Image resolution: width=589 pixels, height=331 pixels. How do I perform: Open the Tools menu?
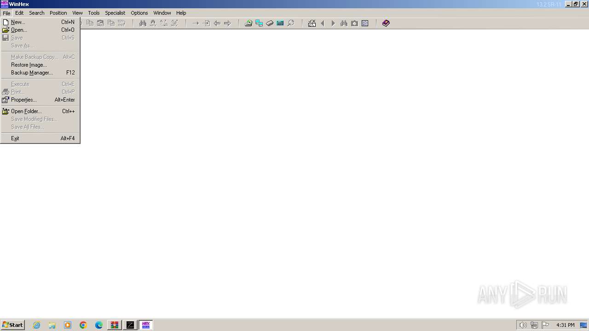pyautogui.click(x=94, y=13)
